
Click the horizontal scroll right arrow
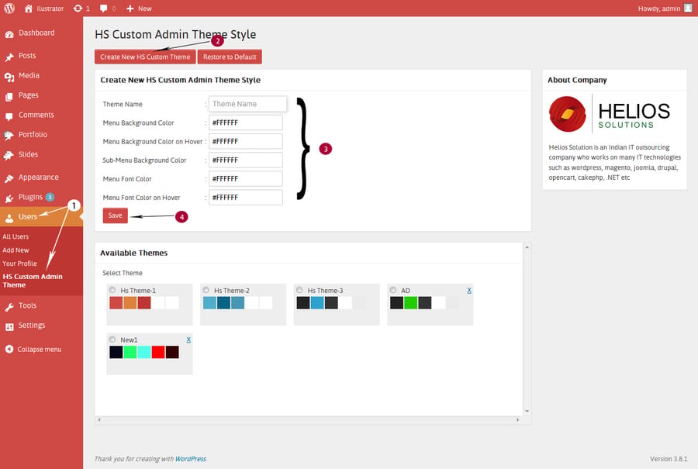pos(518,419)
